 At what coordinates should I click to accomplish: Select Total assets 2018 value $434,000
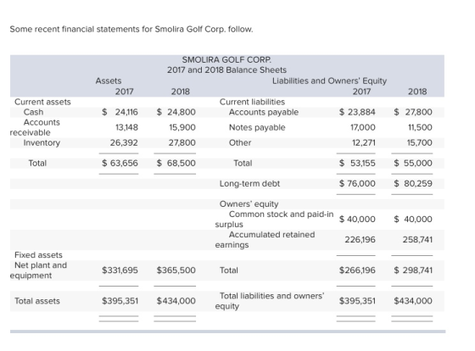pos(176,301)
